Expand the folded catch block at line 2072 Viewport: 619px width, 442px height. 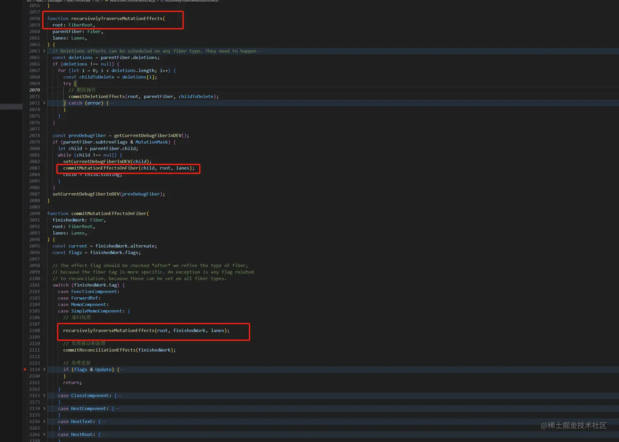coord(44,103)
